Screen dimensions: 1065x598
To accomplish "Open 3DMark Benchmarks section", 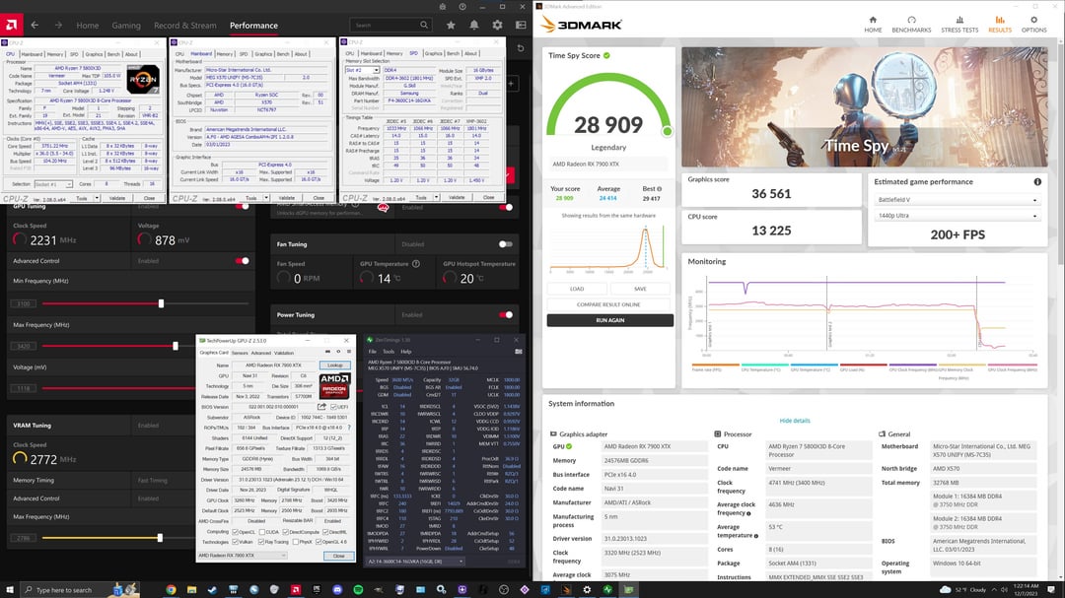I will 911,25.
